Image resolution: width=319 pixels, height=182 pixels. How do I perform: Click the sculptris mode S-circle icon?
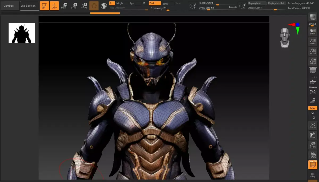104,6
